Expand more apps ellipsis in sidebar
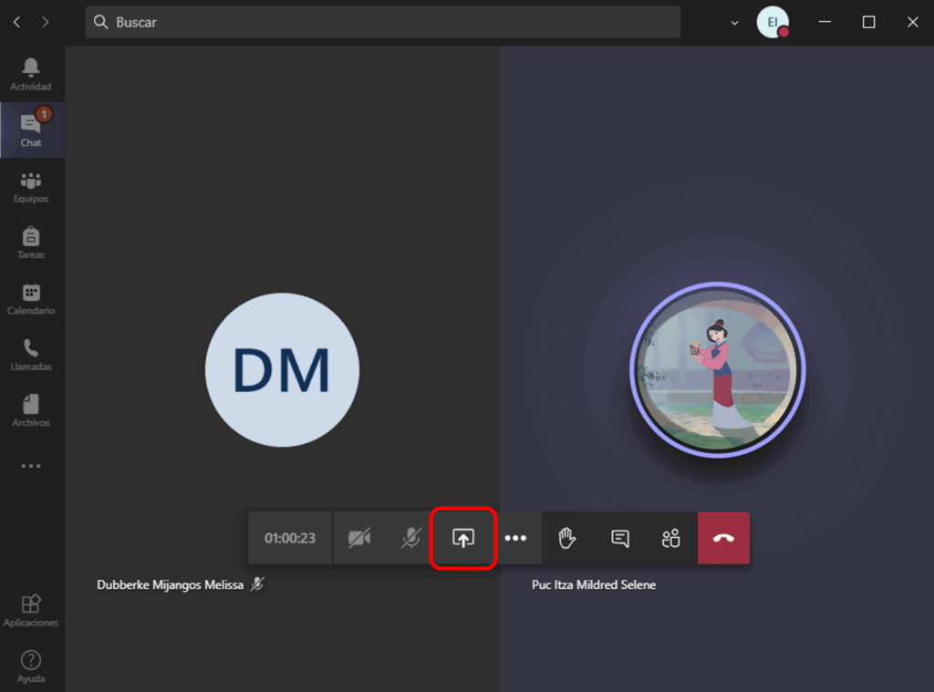The width and height of the screenshot is (934, 692). pyautogui.click(x=31, y=466)
